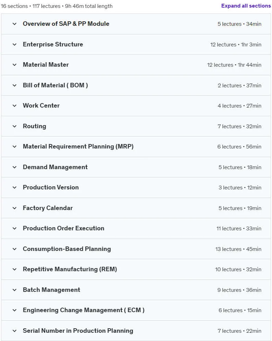Click the '7 lectures • 32min' Routing label
The width and height of the screenshot is (272, 341).
239,126
